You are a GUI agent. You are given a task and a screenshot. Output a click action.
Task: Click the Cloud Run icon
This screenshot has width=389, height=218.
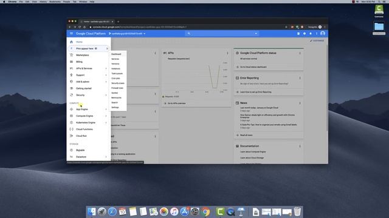[72, 136]
